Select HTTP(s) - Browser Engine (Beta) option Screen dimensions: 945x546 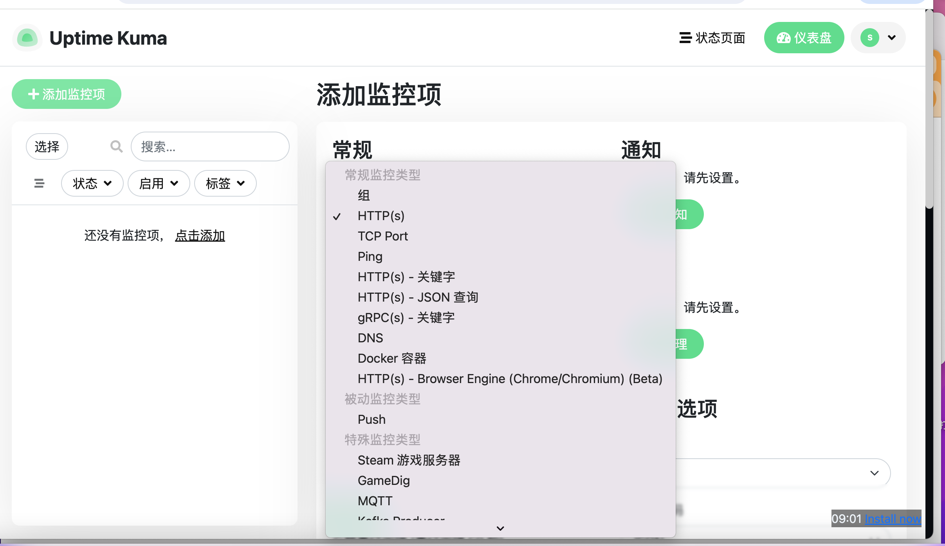(500, 378)
